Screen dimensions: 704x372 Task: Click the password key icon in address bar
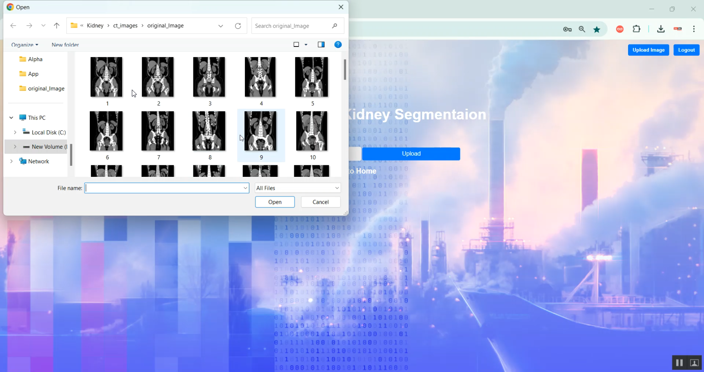coord(567,29)
